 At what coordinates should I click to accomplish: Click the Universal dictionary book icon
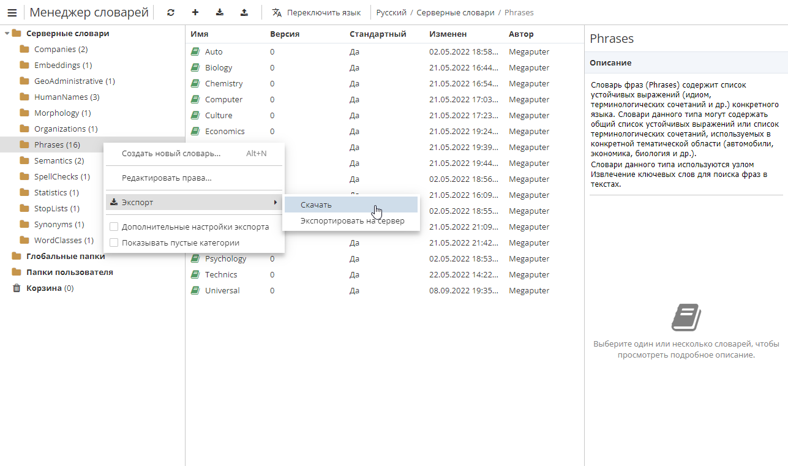(x=195, y=291)
